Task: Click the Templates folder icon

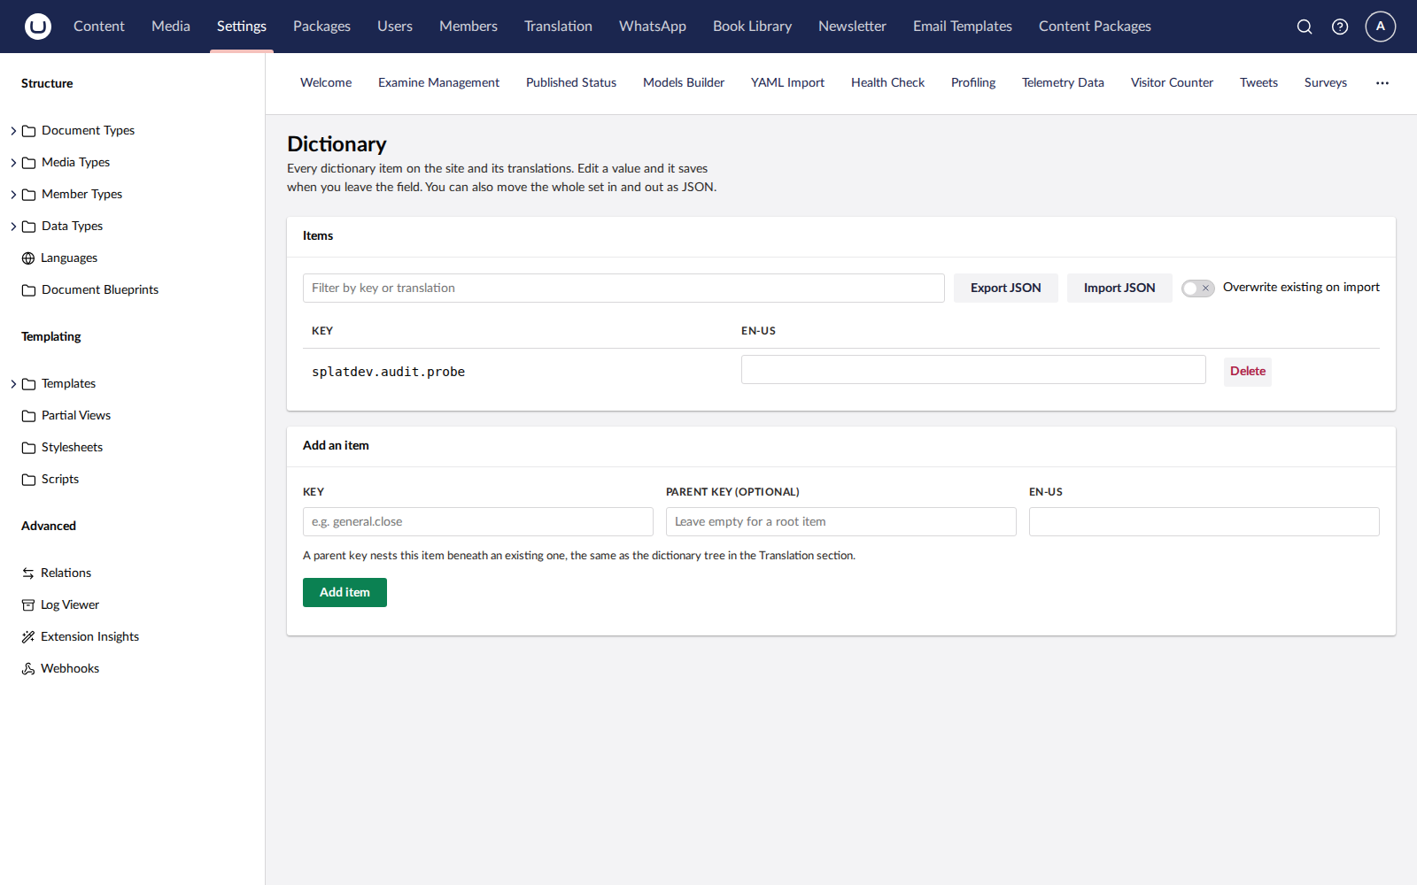Action: (28, 384)
